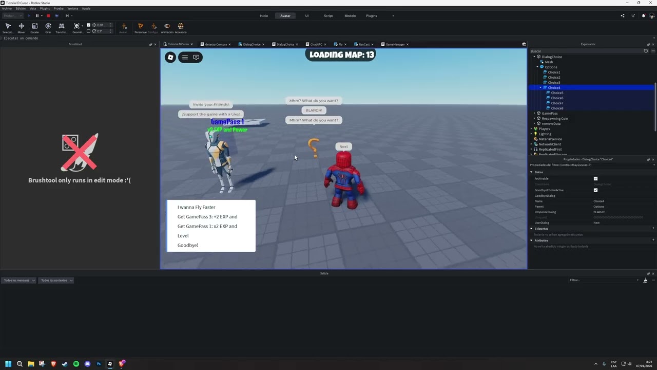Toggle the Archivable checkbox
Viewport: 657px width, 370px height.
tap(595, 178)
